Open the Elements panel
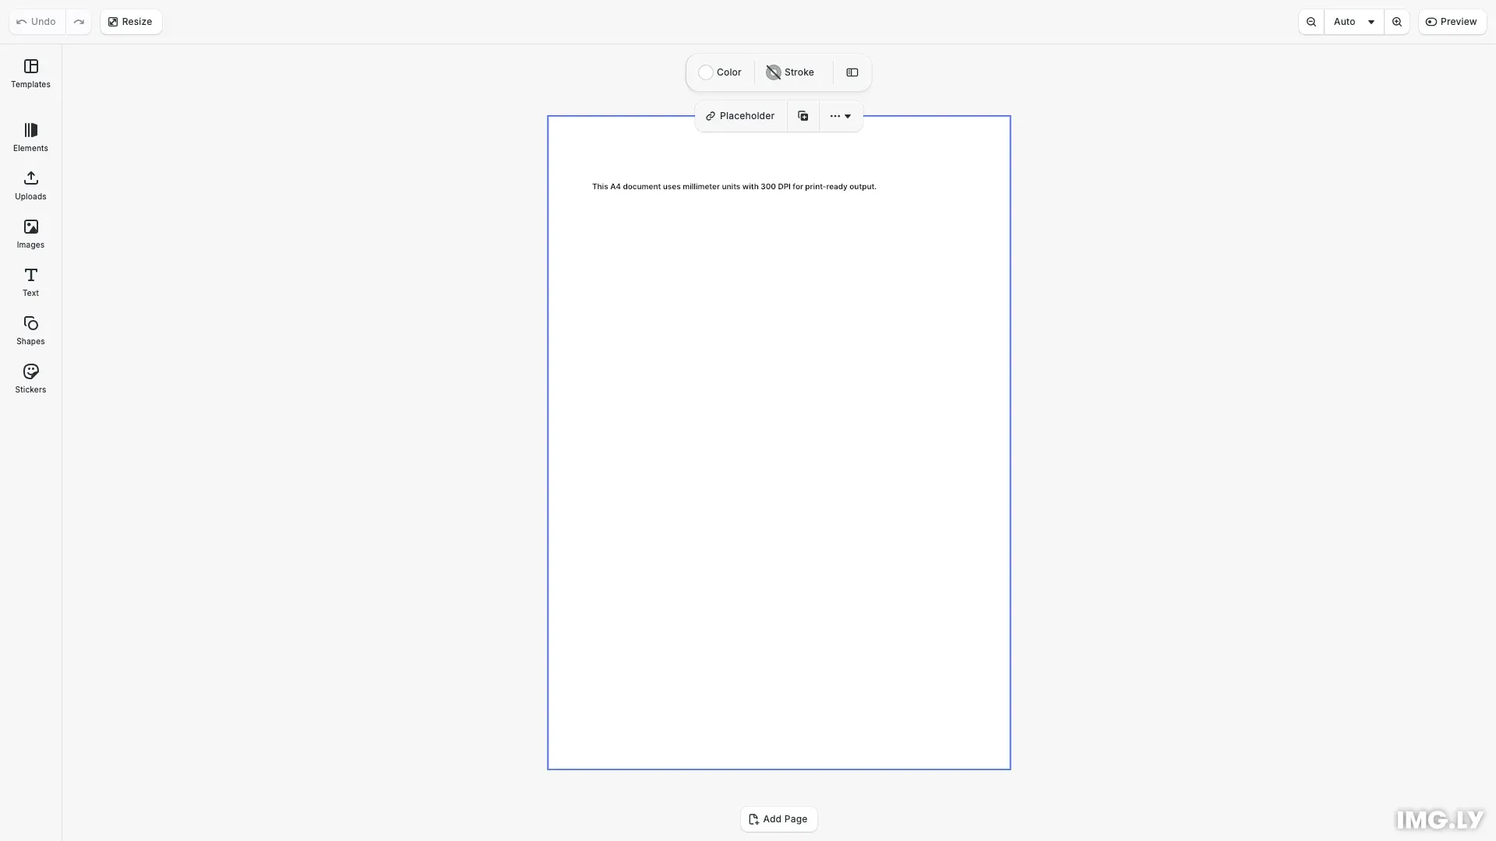 point(30,137)
